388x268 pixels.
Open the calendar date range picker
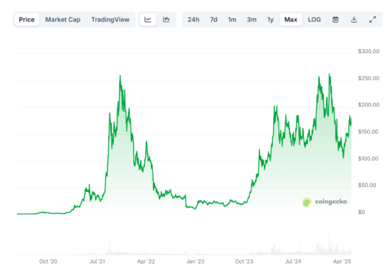[x=335, y=19]
